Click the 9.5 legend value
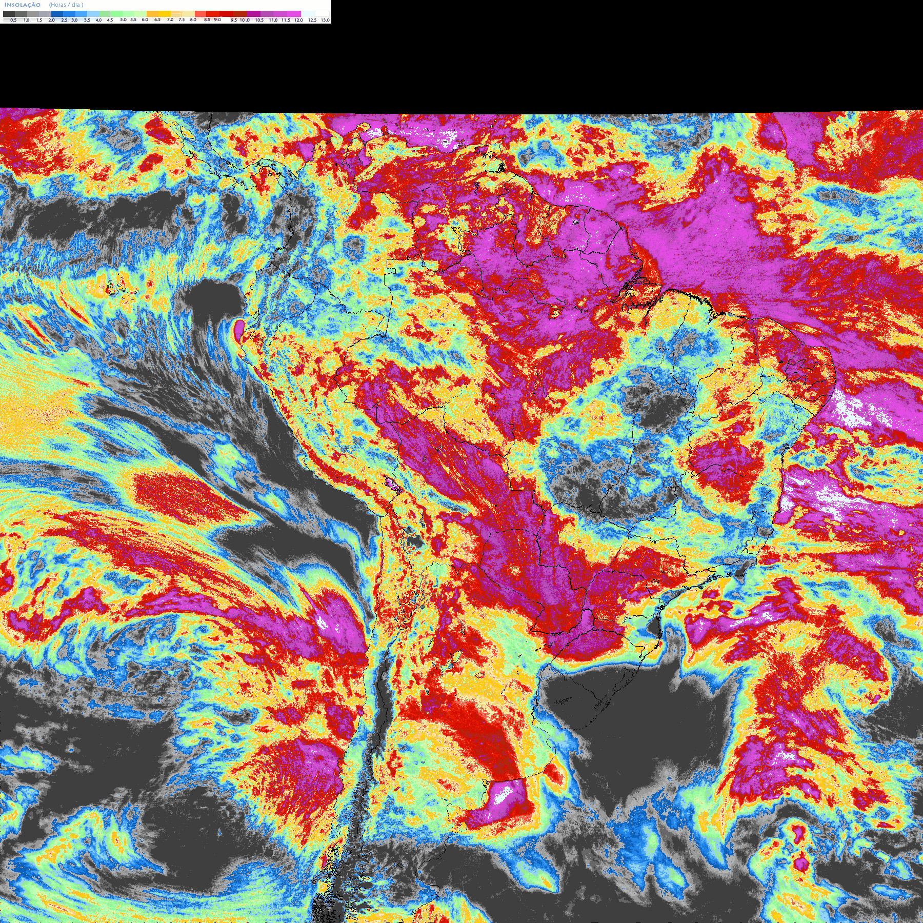Viewport: 923px width, 923px height. coord(234,20)
